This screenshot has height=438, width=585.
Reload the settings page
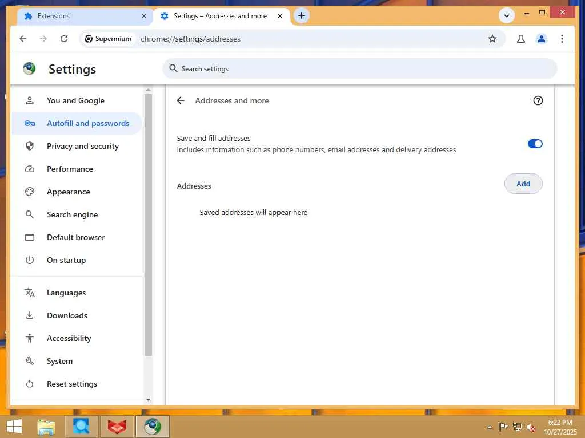tap(64, 39)
